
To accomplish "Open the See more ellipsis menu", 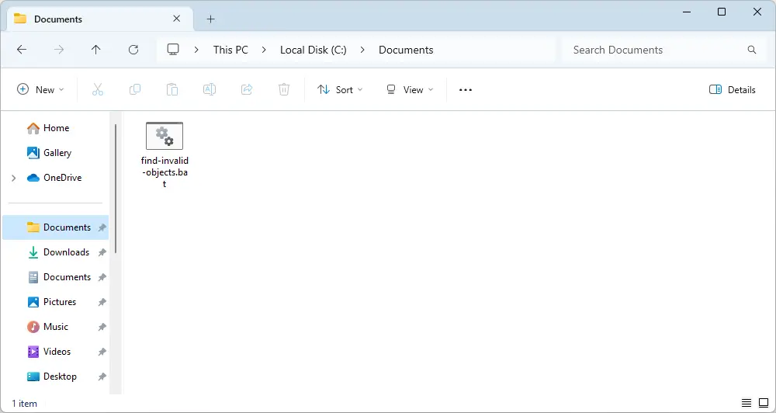I will [465, 89].
